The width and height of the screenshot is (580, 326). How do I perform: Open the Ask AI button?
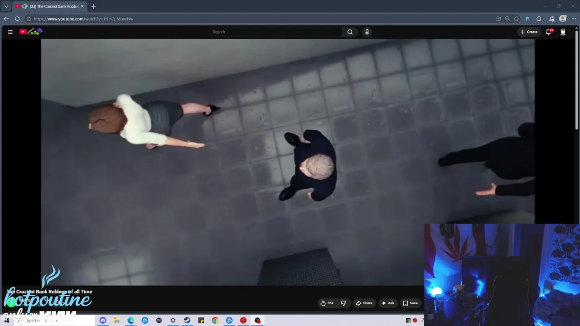(x=388, y=303)
